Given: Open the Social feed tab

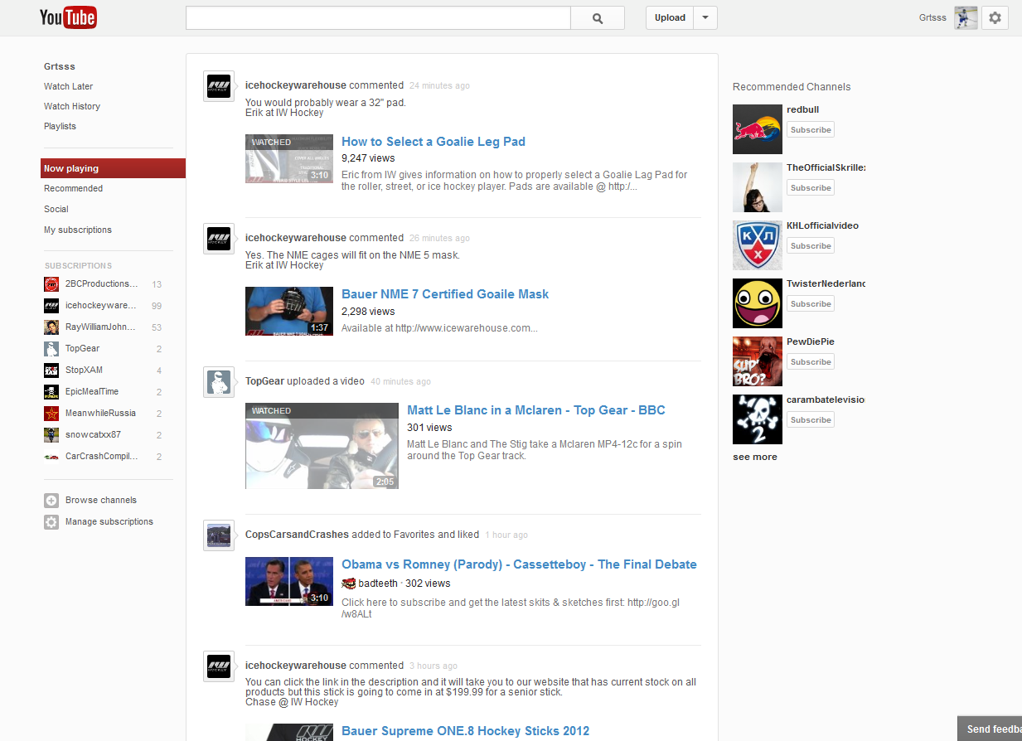Looking at the screenshot, I should coord(56,210).
